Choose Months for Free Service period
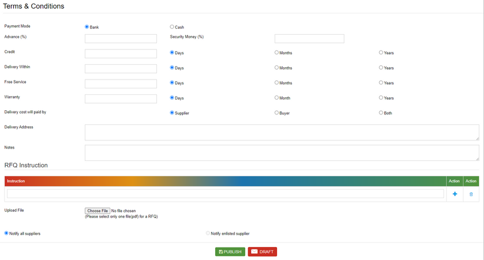Screen dimensions: 484x260 [x=277, y=83]
